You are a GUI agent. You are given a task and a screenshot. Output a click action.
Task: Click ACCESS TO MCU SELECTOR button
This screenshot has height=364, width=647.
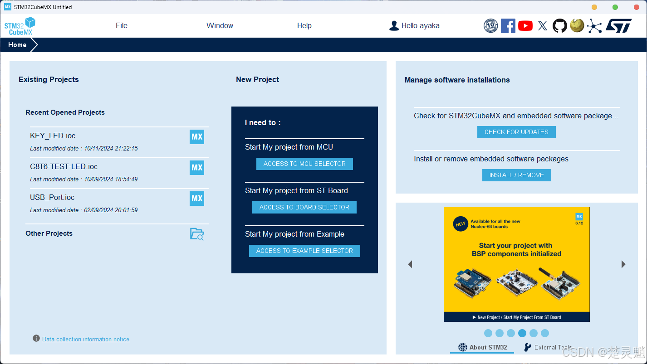[x=304, y=164]
